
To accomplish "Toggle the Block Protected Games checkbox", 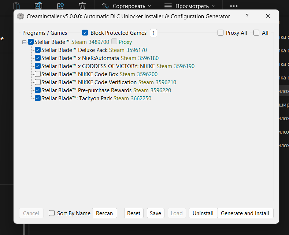I will tap(85, 33).
